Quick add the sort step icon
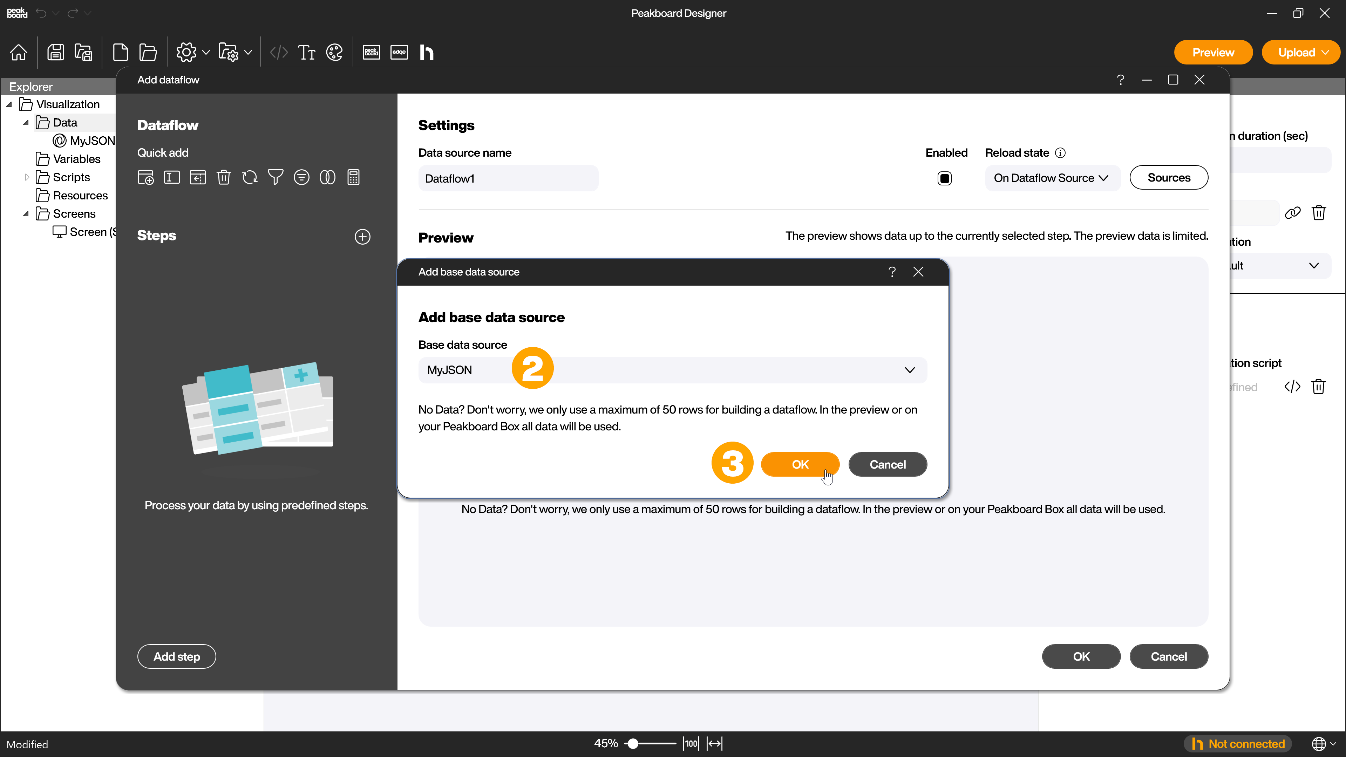 click(x=301, y=178)
